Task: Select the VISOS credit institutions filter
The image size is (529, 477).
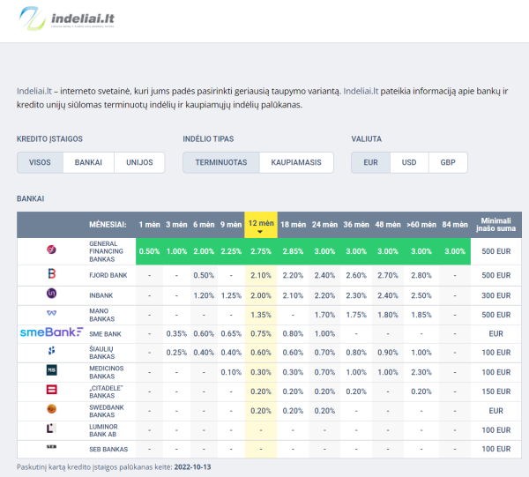Action: pos(40,162)
